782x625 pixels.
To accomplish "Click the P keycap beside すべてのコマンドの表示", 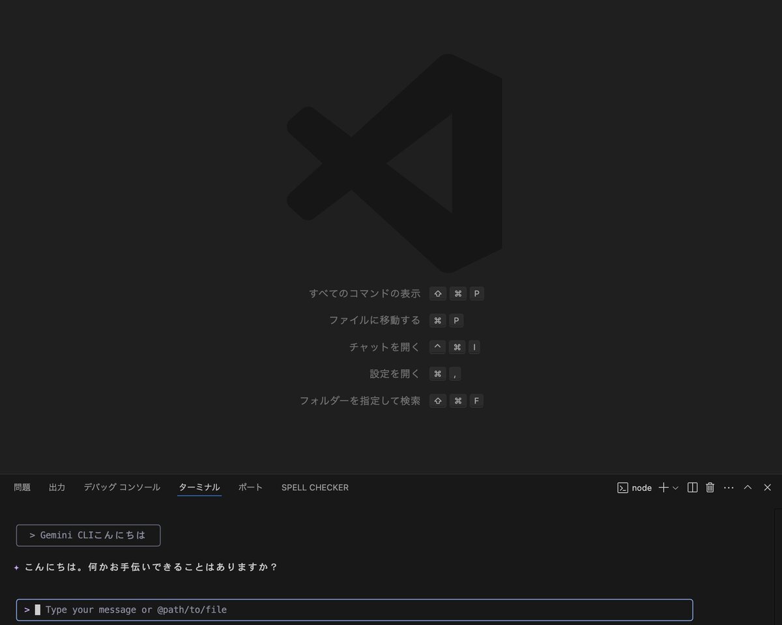I will (476, 294).
